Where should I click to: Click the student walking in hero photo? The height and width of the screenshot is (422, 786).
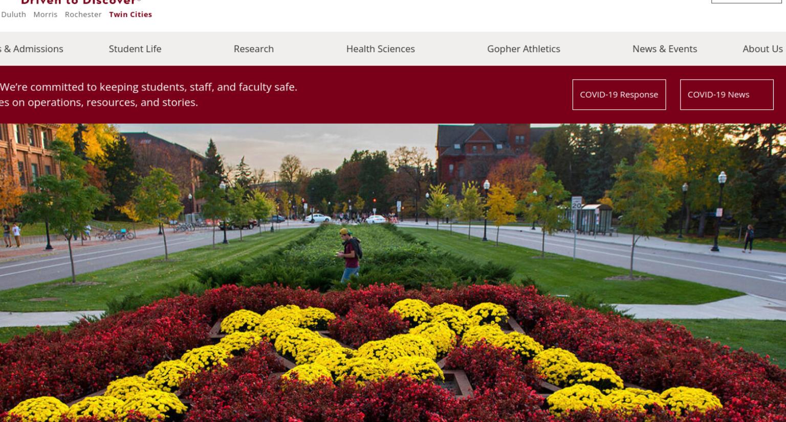(x=351, y=254)
